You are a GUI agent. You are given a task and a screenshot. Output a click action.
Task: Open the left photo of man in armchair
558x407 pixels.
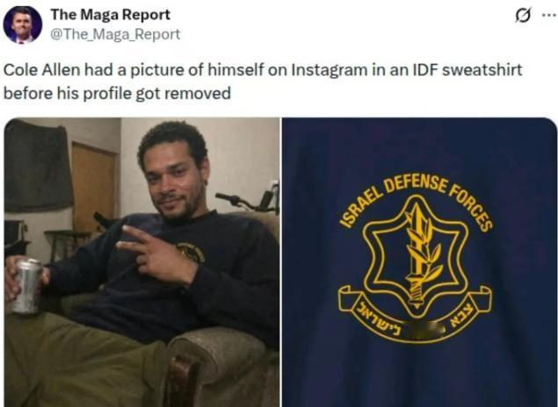coord(141,262)
